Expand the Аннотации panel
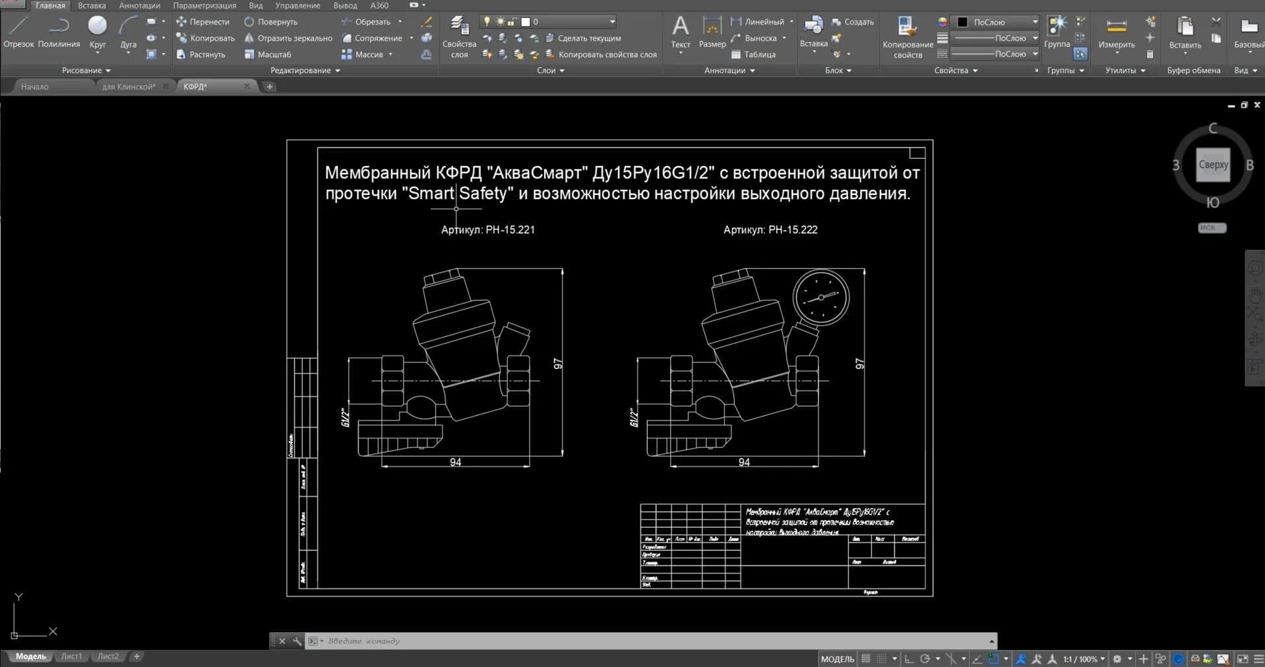The height and width of the screenshot is (667, 1265). click(729, 71)
